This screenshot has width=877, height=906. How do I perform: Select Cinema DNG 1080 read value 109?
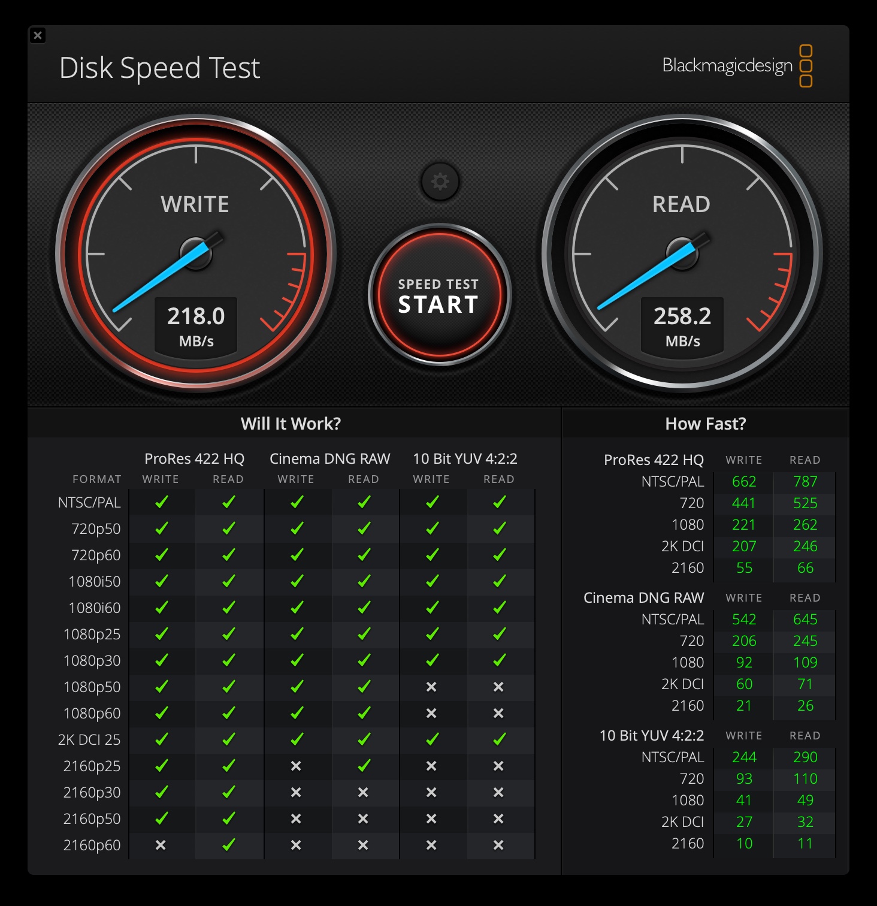(805, 663)
